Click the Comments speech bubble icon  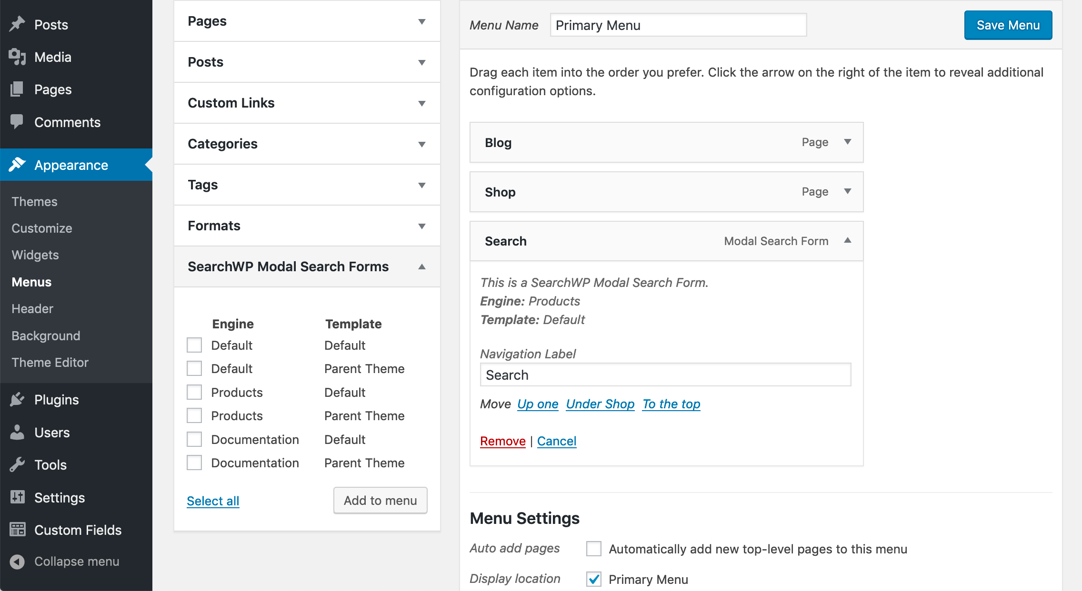pyautogui.click(x=17, y=122)
